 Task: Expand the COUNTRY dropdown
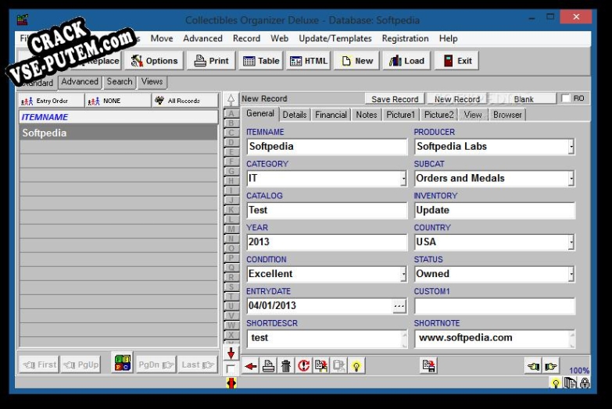571,243
